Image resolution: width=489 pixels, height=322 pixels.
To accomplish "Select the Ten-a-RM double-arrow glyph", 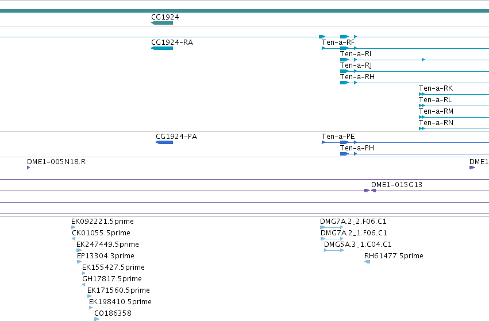I will 422,117.
